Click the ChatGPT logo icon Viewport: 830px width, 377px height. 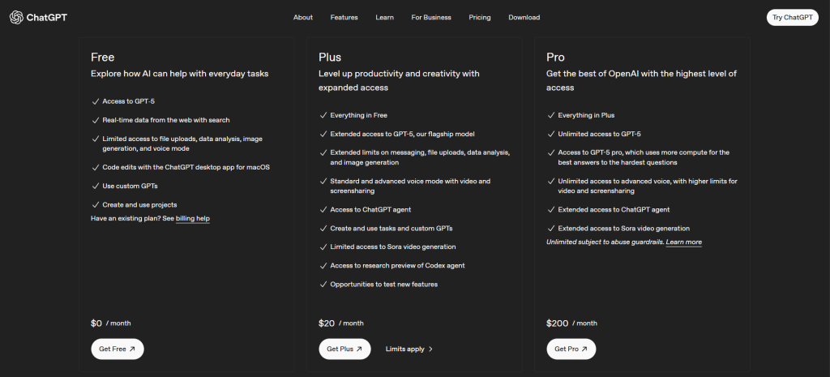pyautogui.click(x=16, y=17)
